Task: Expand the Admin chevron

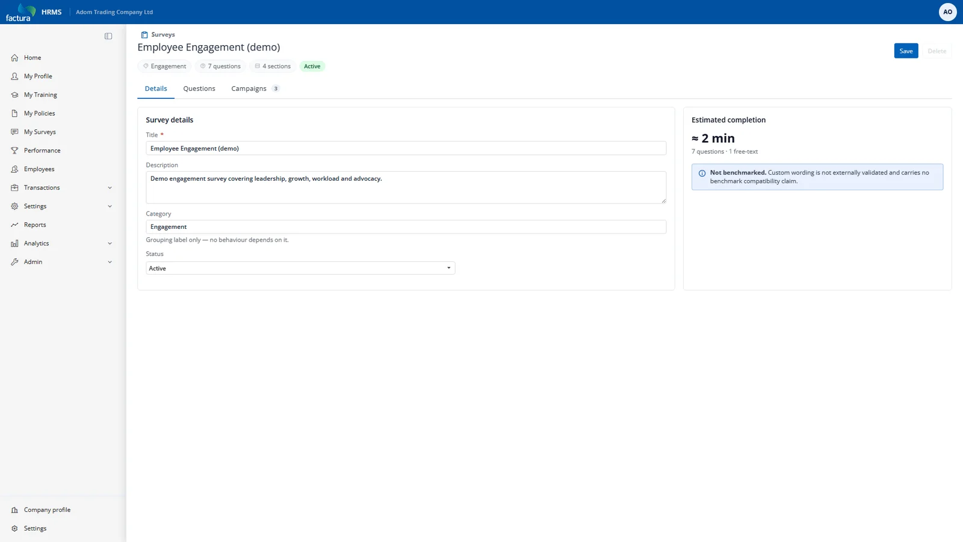Action: pyautogui.click(x=110, y=262)
